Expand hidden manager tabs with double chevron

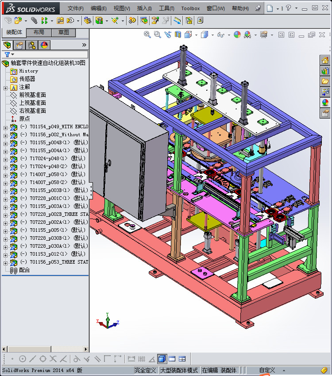[84, 45]
